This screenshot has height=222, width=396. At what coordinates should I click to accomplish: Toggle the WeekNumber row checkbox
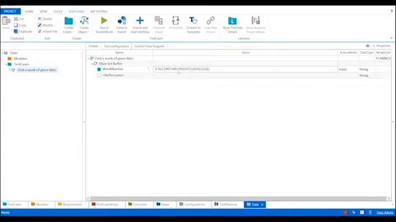tap(99, 69)
